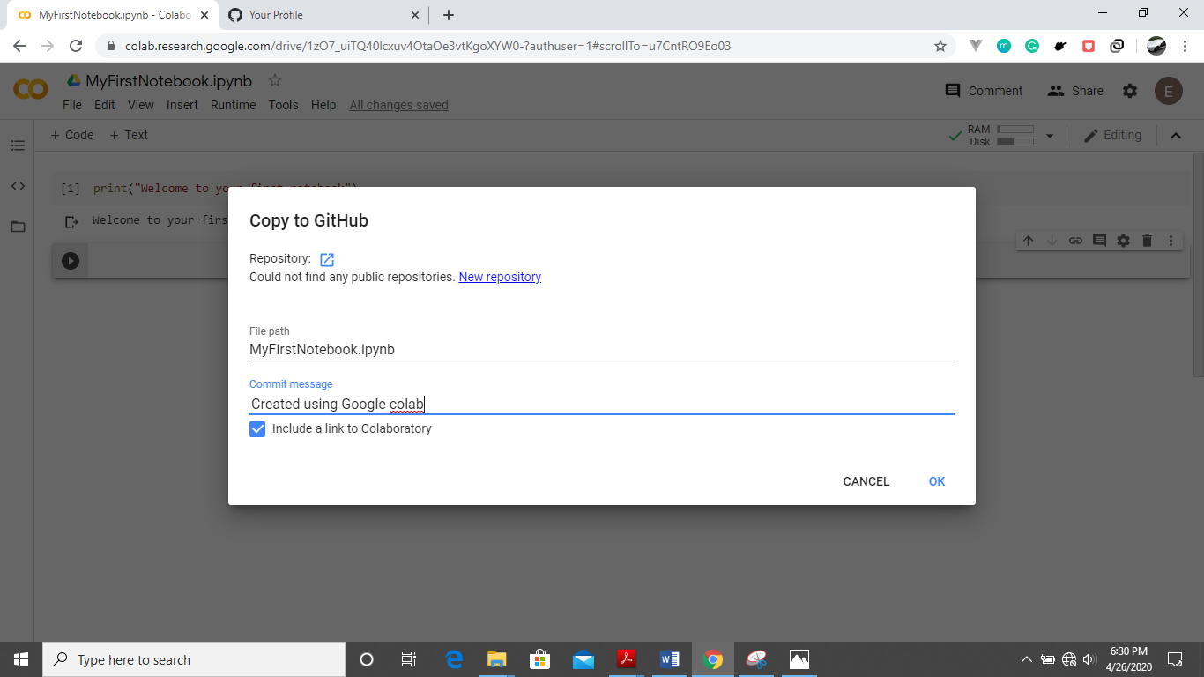Click the New repository link
This screenshot has width=1204, height=677.
(x=500, y=277)
